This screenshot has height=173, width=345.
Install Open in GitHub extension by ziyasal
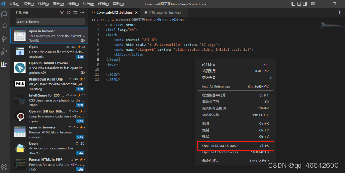coord(80,121)
